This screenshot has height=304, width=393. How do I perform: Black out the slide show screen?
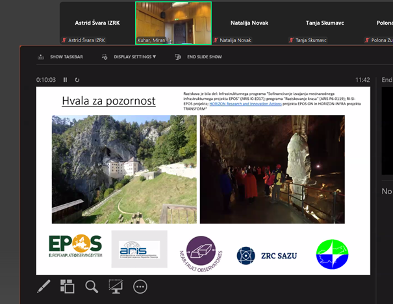[x=116, y=286]
